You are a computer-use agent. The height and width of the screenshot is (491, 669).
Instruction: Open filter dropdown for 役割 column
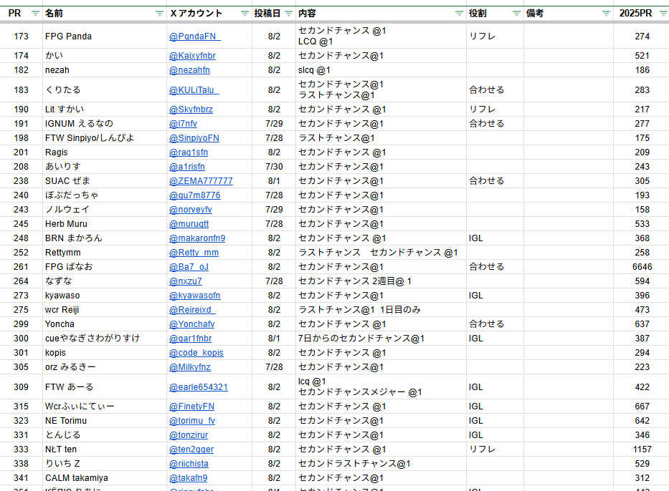coord(516,14)
